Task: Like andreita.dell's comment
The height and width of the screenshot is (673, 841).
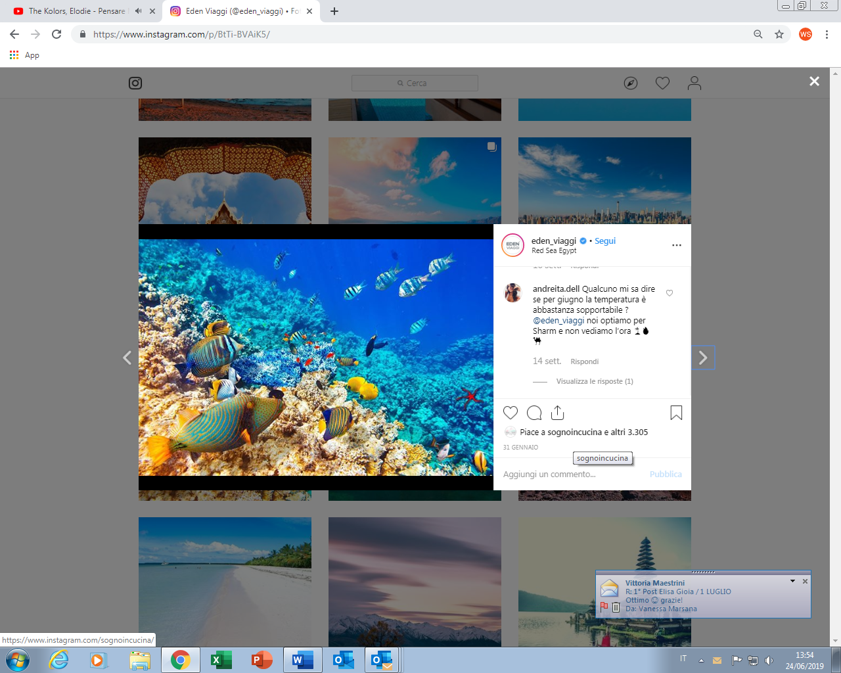Action: point(670,293)
